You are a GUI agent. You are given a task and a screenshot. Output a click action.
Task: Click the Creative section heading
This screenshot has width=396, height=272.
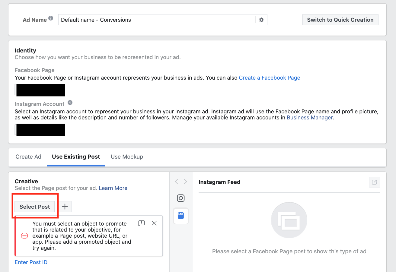[26, 181]
